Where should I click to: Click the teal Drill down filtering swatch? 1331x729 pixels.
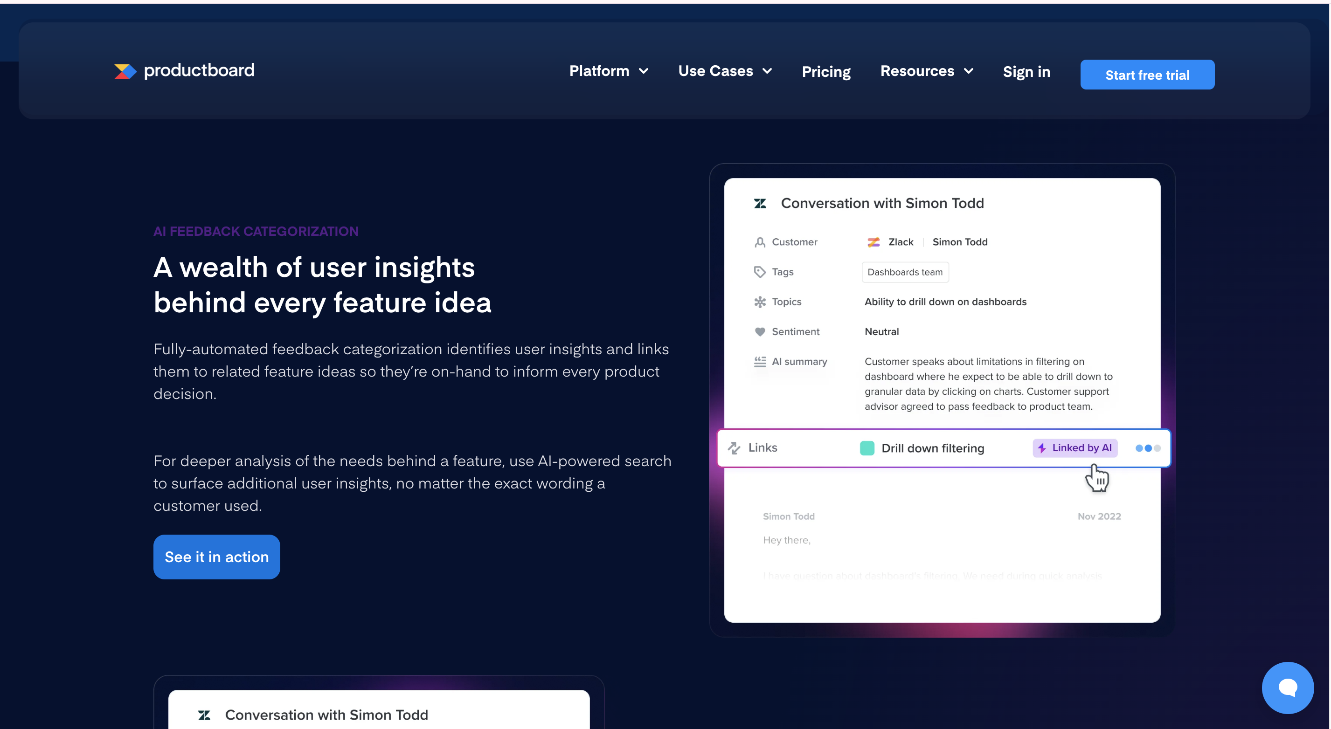867,448
